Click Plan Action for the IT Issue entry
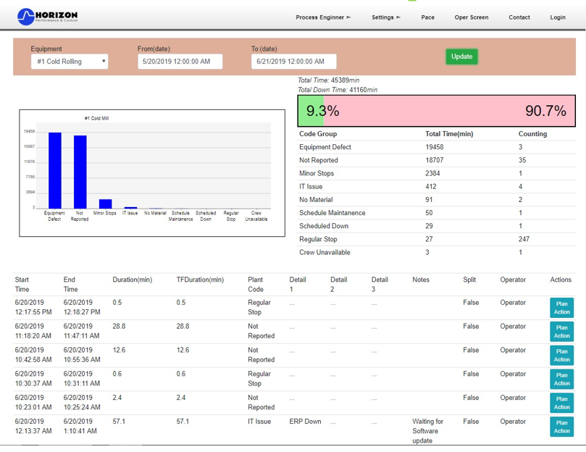Image resolution: width=586 pixels, height=452 pixels. pos(561,427)
